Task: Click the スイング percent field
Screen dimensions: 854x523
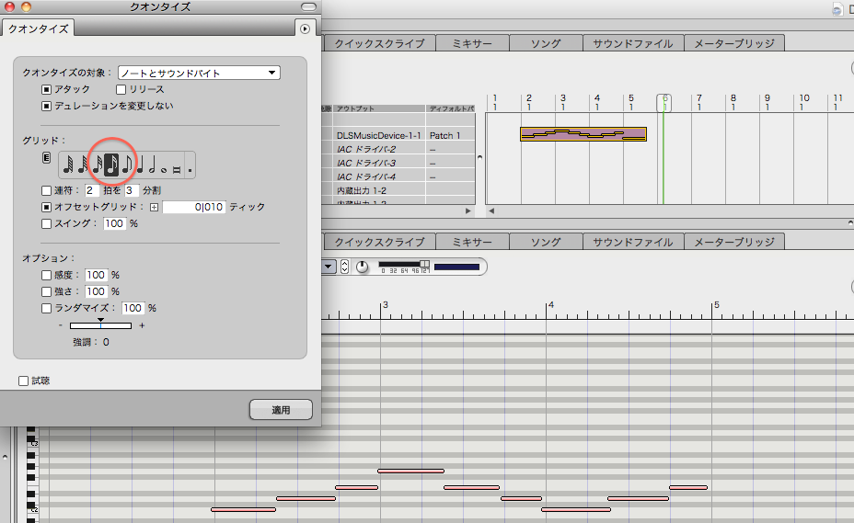Action: tap(114, 223)
